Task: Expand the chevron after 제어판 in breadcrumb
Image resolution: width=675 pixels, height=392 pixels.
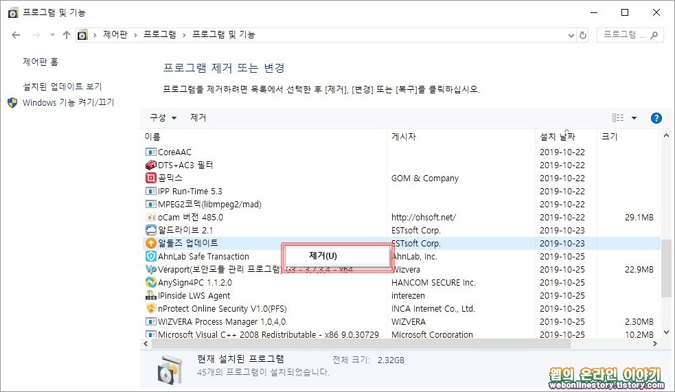Action: pos(135,35)
